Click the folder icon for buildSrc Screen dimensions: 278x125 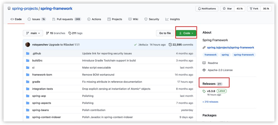pos(28,61)
